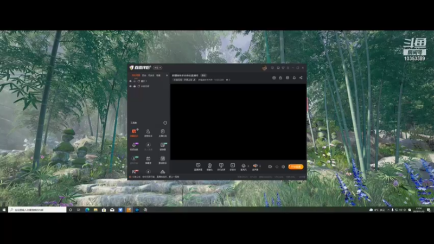Click the bell icon above the preview area

(294, 78)
